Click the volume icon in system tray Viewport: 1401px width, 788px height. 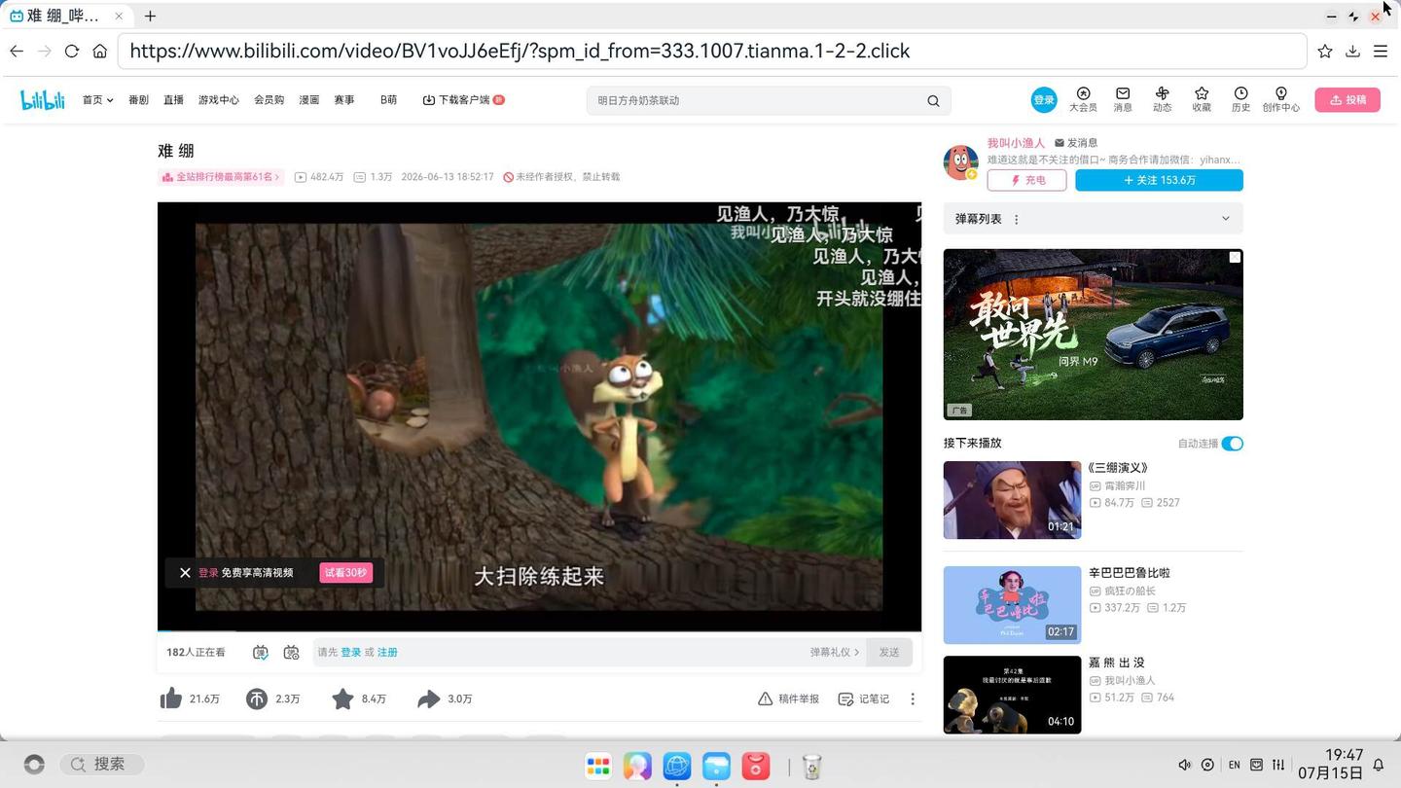point(1184,765)
